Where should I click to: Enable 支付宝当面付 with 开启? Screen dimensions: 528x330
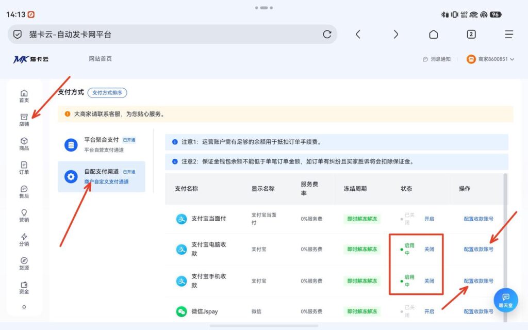(429, 219)
